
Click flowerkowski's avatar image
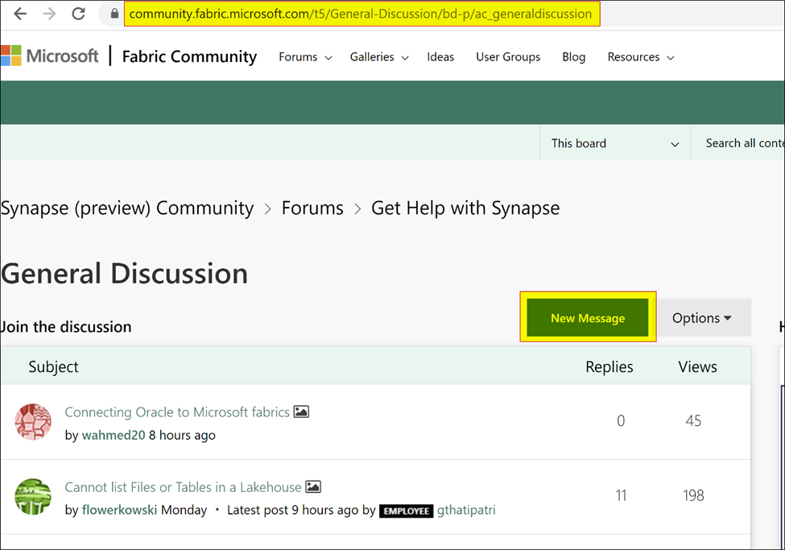coord(32,496)
